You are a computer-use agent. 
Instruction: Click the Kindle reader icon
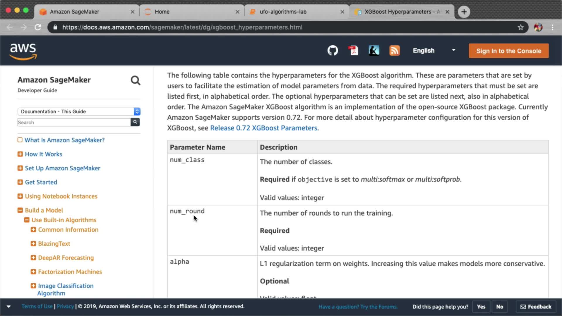click(x=374, y=51)
